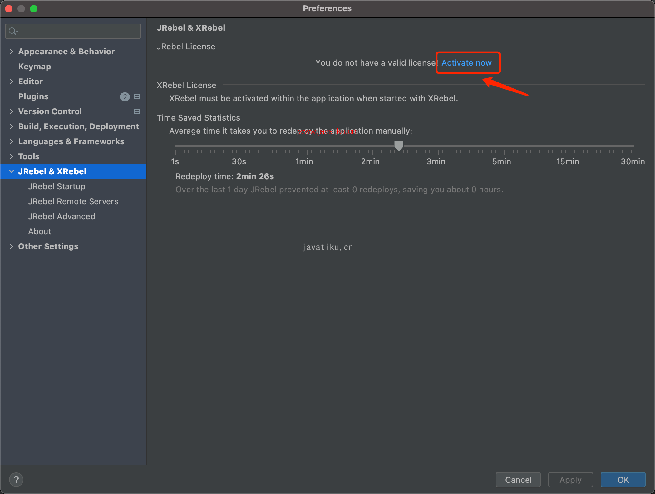Select Build, Execution, Deployment item

[79, 126]
